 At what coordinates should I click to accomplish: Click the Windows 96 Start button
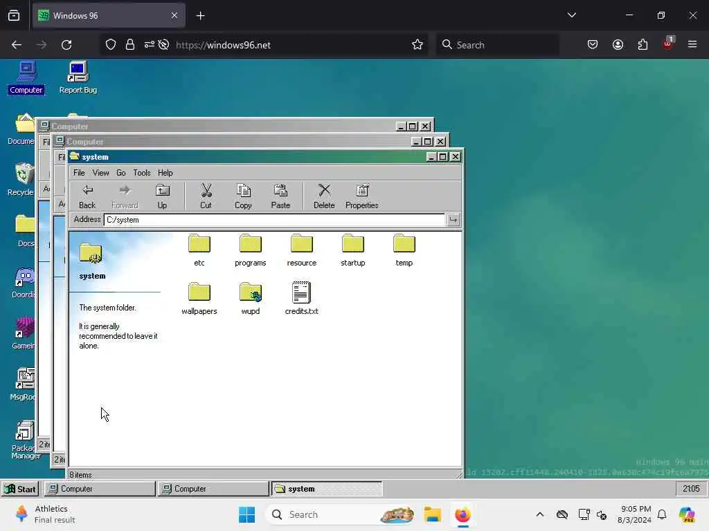[x=20, y=489]
